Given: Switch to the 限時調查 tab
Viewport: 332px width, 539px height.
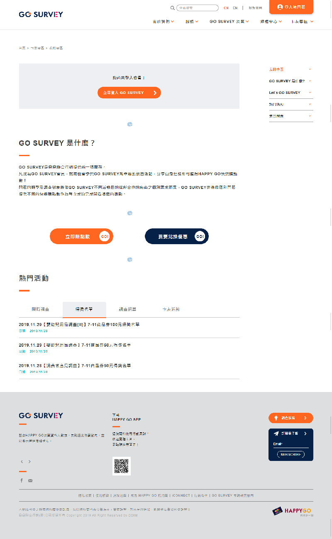Looking at the screenshot, I should [x=41, y=309].
